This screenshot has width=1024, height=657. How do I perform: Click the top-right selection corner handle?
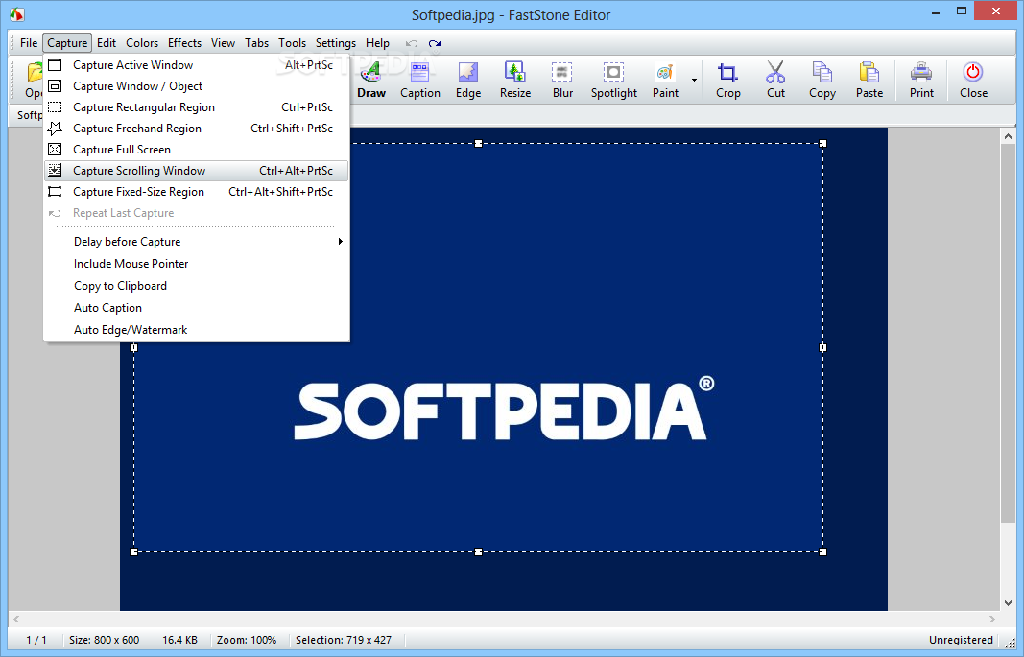[822, 144]
